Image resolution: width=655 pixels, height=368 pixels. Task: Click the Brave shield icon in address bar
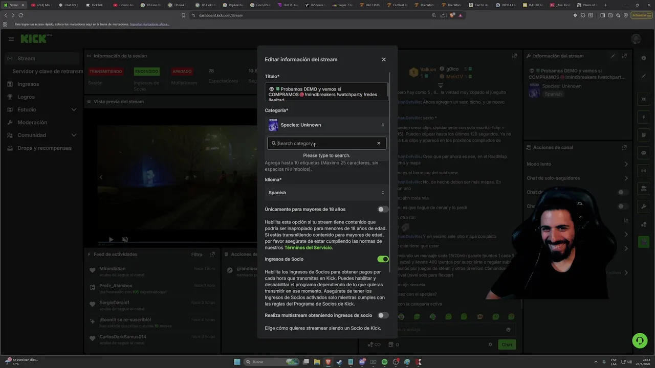click(453, 15)
